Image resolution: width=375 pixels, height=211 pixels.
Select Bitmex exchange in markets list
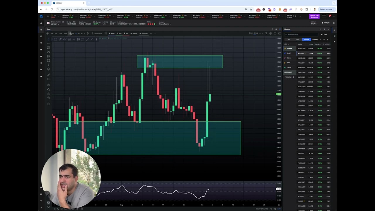289,58
